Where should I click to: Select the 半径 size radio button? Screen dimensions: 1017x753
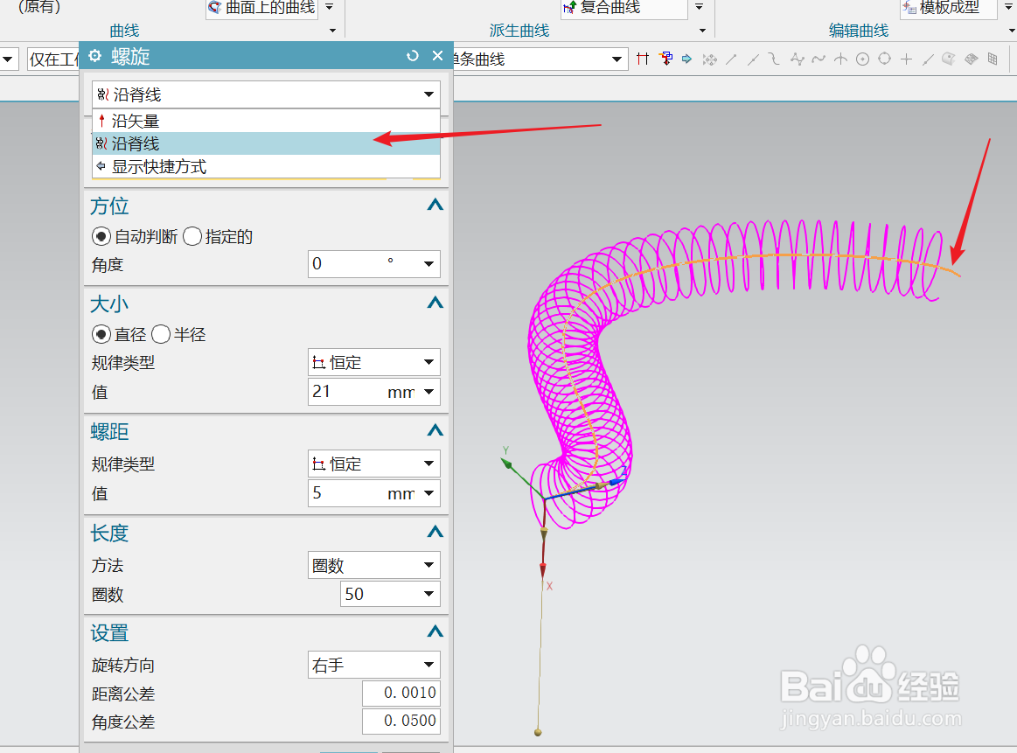tap(161, 335)
